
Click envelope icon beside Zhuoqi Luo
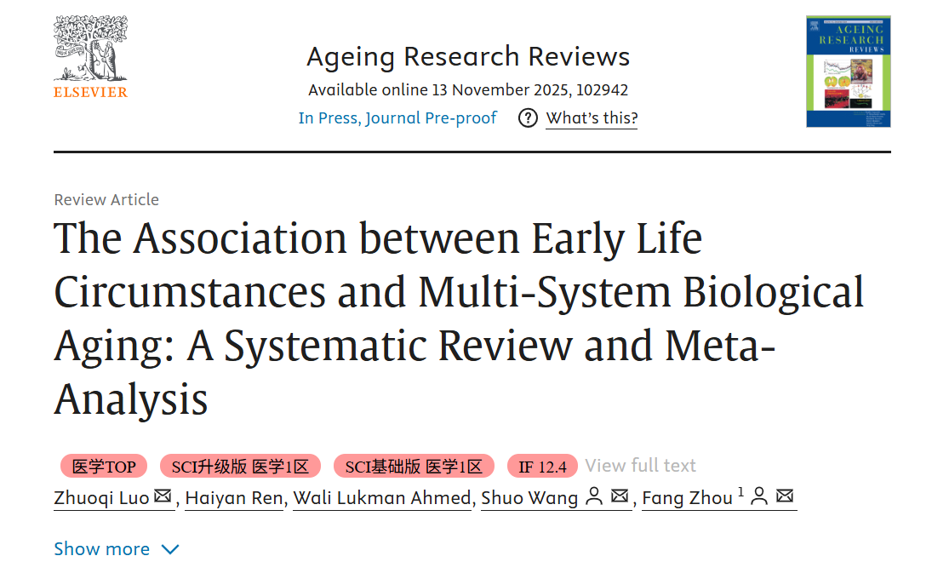click(x=163, y=496)
